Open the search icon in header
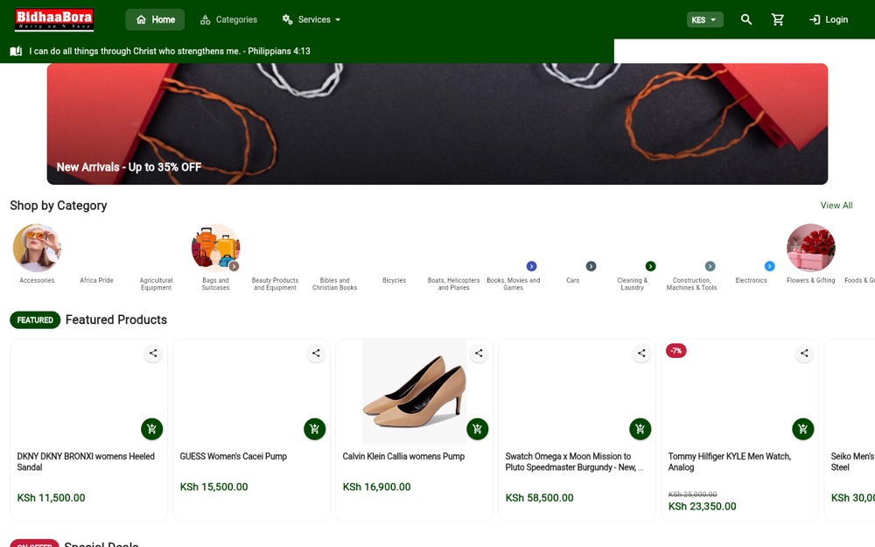This screenshot has height=547, width=875. point(746,19)
